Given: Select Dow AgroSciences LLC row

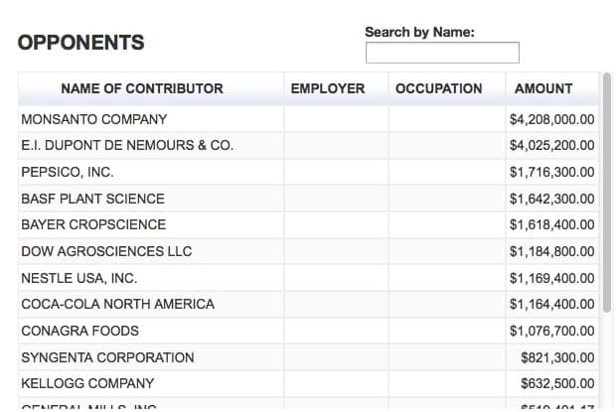Looking at the screenshot, I should tap(106, 251).
